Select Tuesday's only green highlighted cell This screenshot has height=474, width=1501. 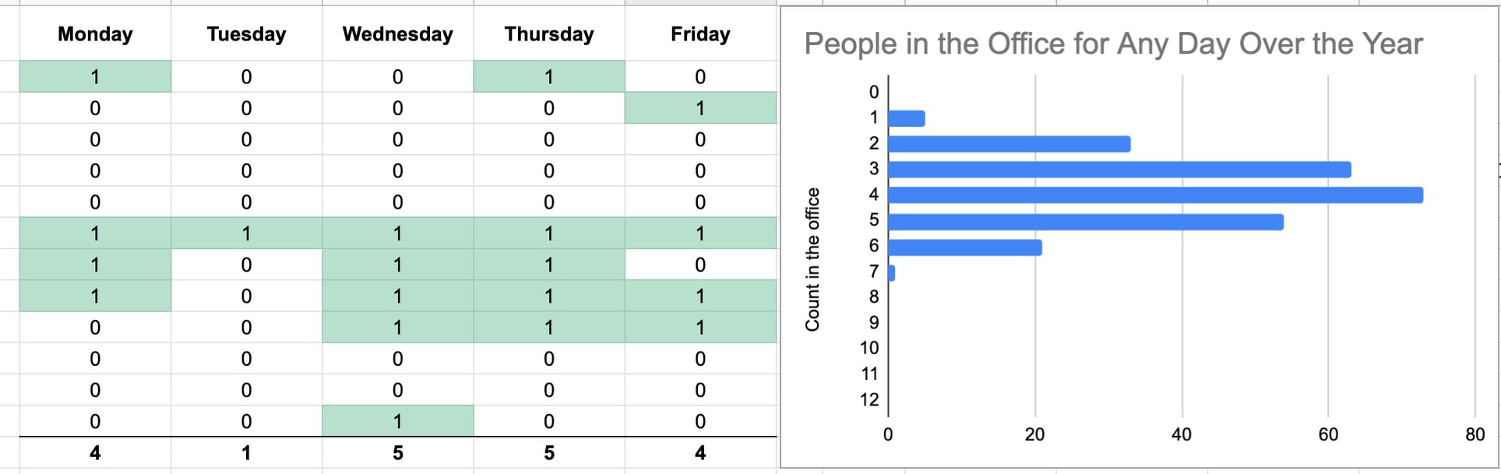[x=246, y=233]
